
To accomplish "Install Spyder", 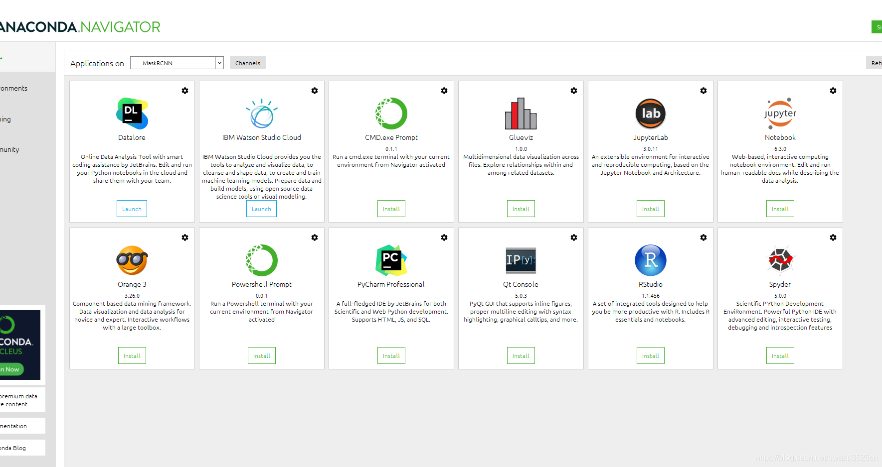I will point(780,356).
